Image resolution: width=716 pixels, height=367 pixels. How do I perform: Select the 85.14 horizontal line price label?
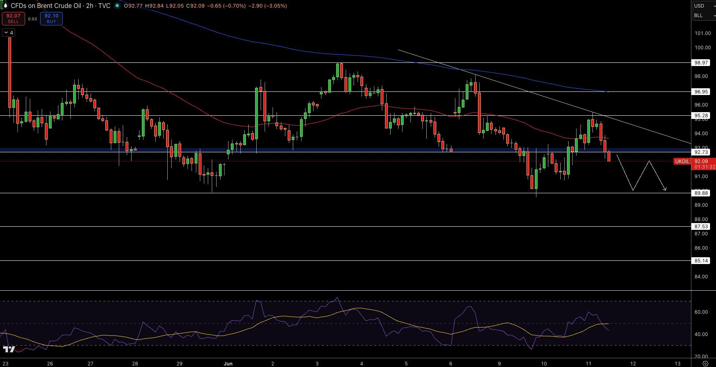click(701, 261)
